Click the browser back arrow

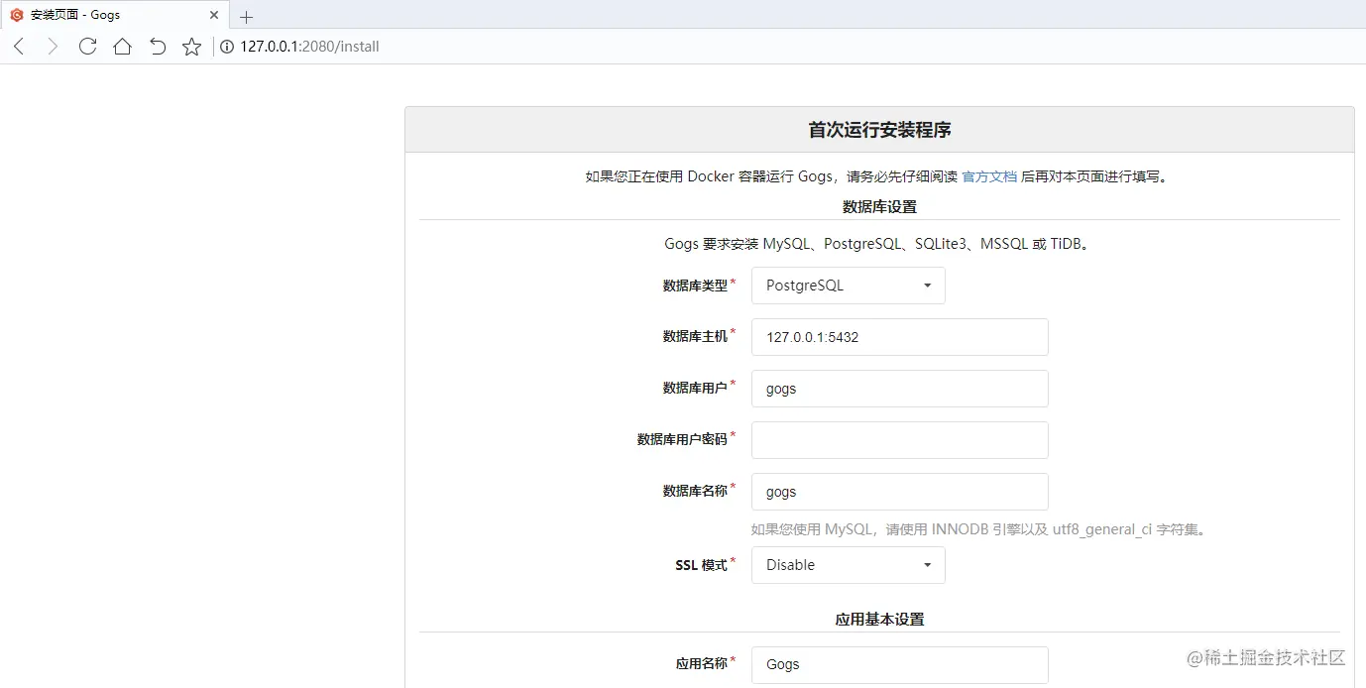[x=19, y=47]
